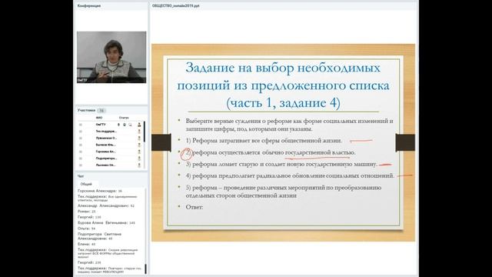This screenshot has width=492, height=277.
Task: Click the left marker in Бычков participant row
Action: tap(81, 145)
